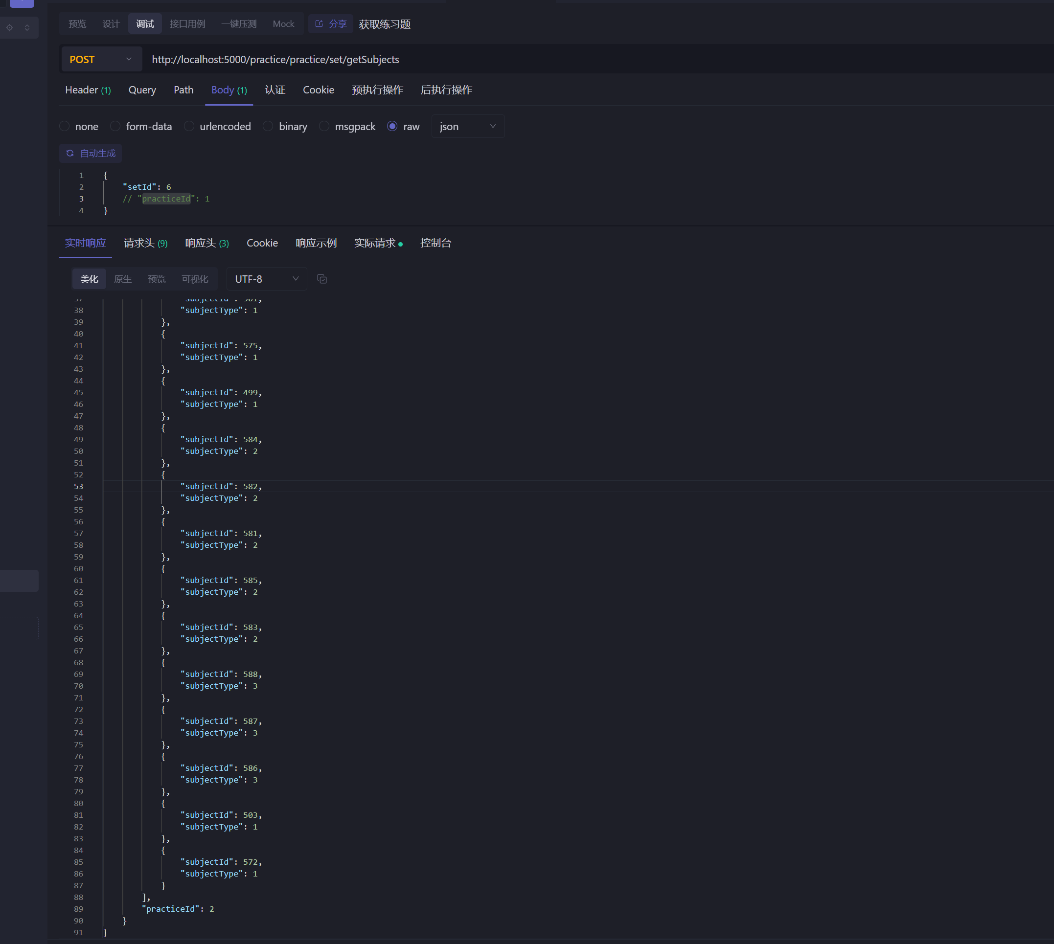Click the "subjectId": 575 line in response
The height and width of the screenshot is (944, 1054).
coord(221,345)
